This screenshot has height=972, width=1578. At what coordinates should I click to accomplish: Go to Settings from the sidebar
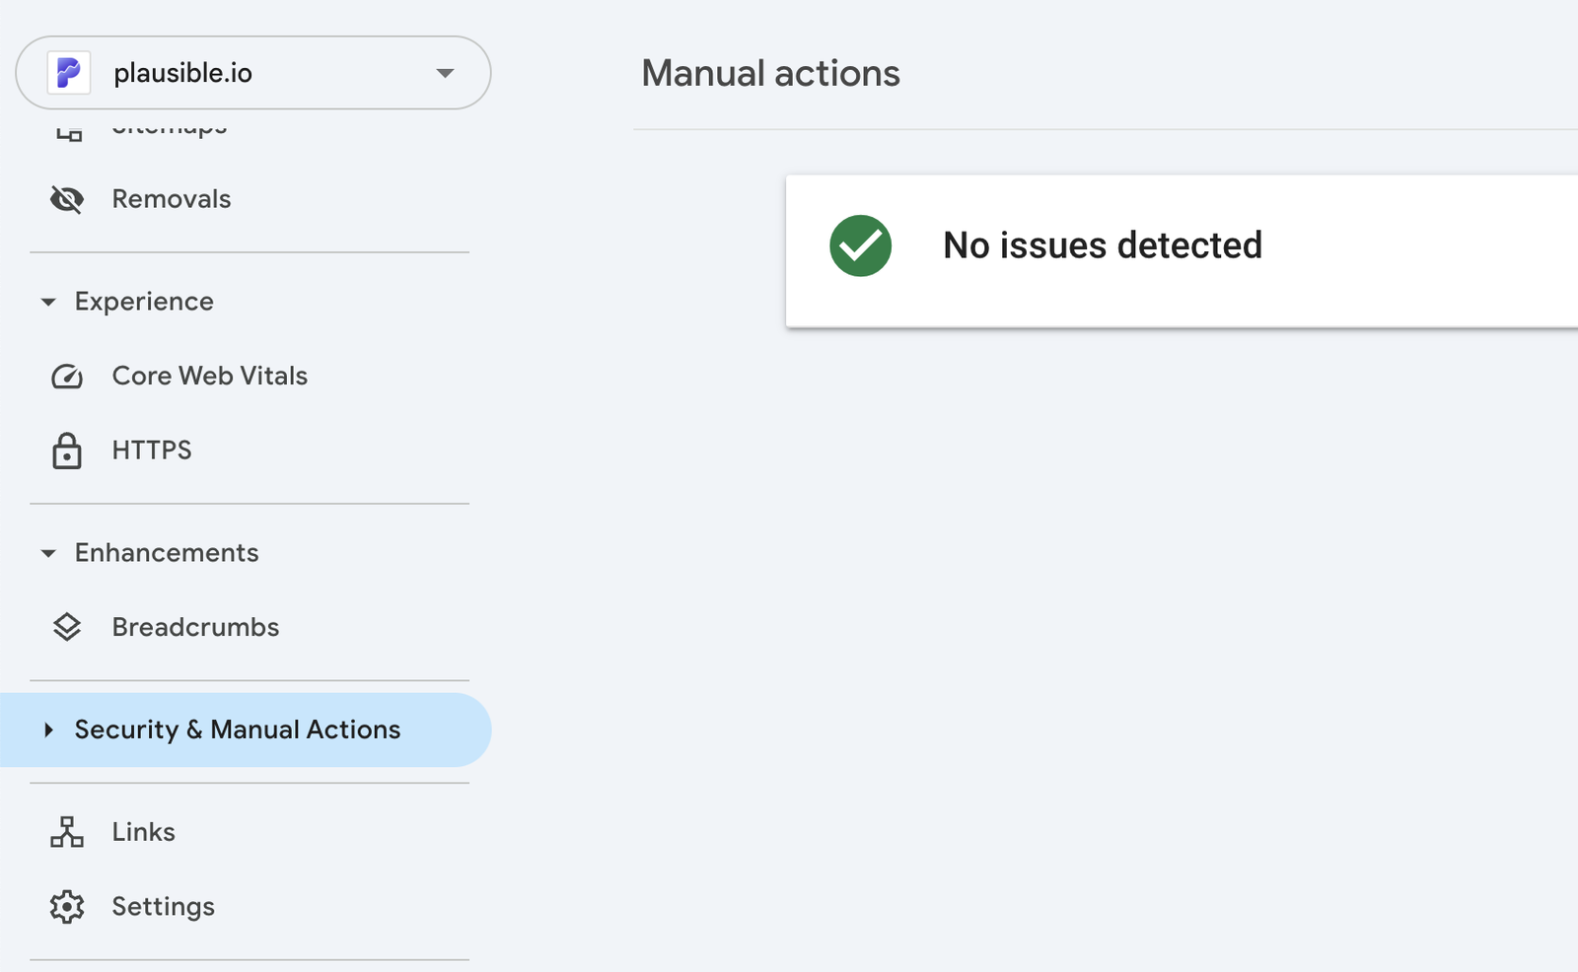pyautogui.click(x=164, y=906)
